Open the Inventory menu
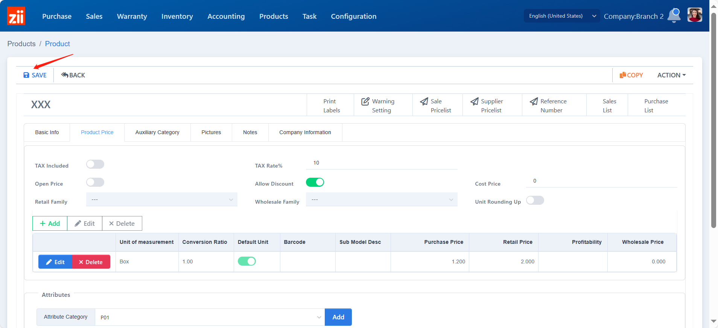This screenshot has height=328, width=718. 177,16
